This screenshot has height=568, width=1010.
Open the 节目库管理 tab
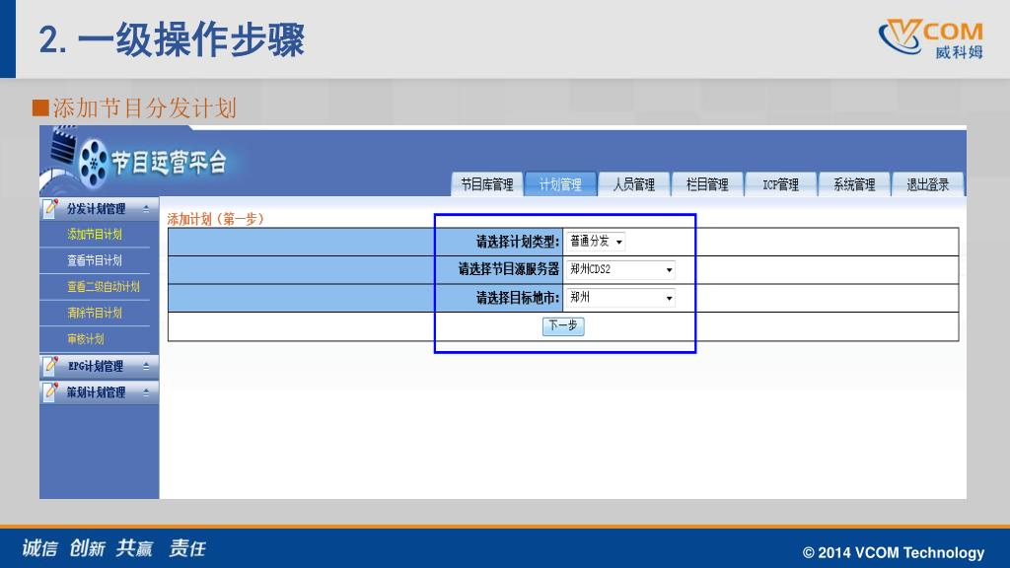[x=487, y=184]
